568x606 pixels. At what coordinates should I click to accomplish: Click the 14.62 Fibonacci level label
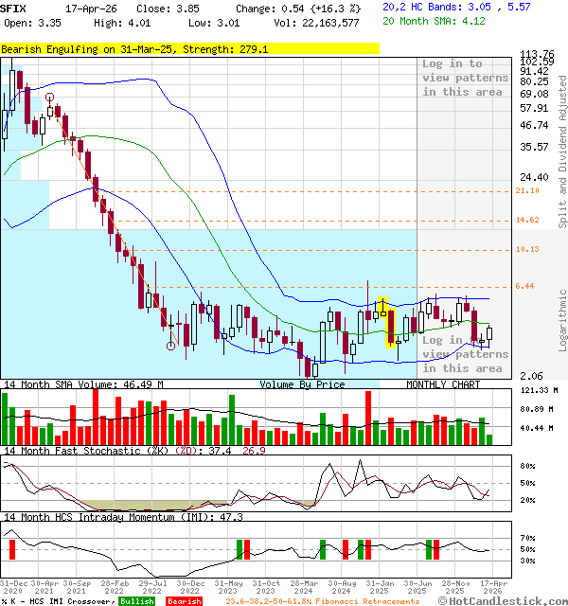[527, 220]
